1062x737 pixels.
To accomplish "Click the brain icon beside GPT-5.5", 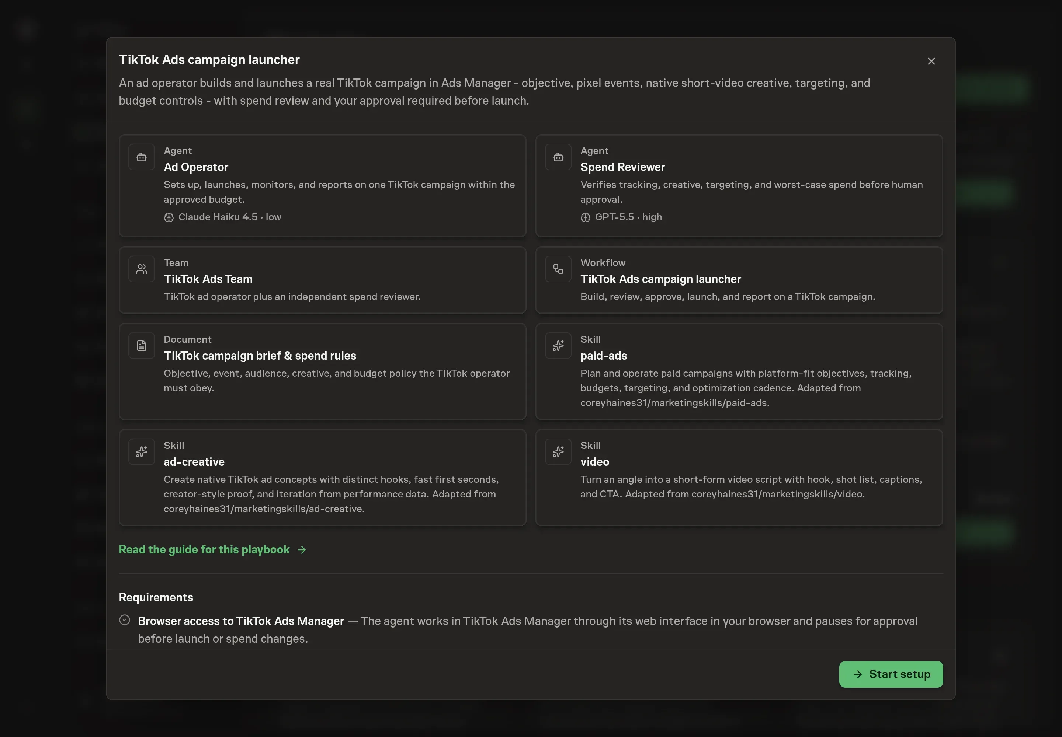I will 586,217.
